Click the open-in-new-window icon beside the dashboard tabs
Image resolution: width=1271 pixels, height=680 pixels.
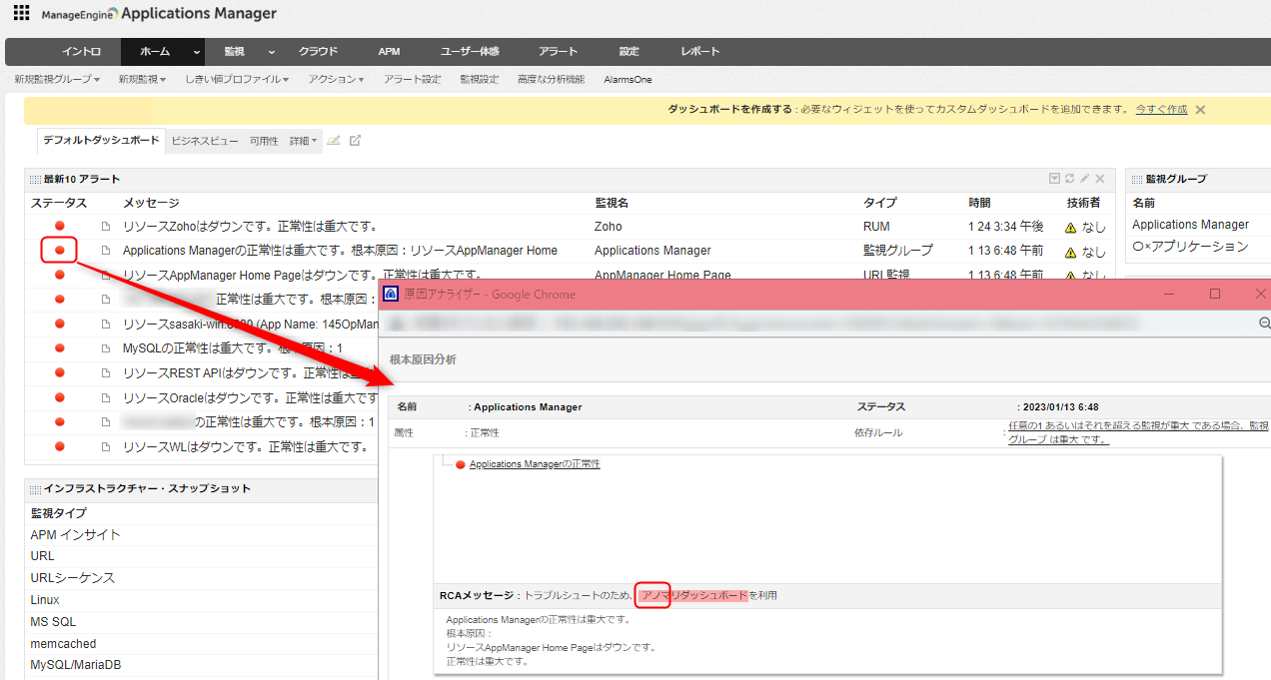pos(355,141)
